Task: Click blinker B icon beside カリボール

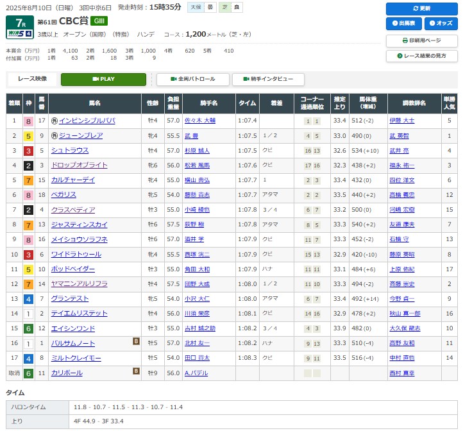Action: [x=135, y=371]
